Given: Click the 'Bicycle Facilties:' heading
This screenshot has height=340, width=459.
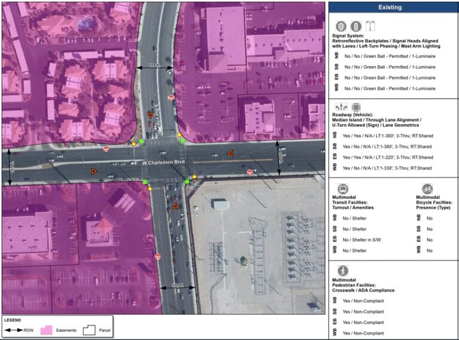Looking at the screenshot, I should [x=434, y=203].
